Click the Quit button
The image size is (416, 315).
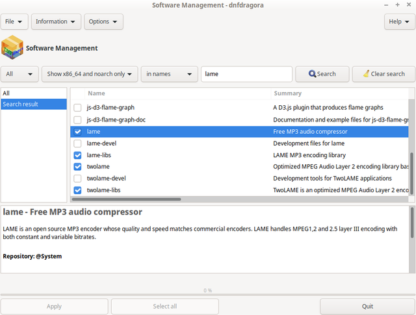pos(367,307)
